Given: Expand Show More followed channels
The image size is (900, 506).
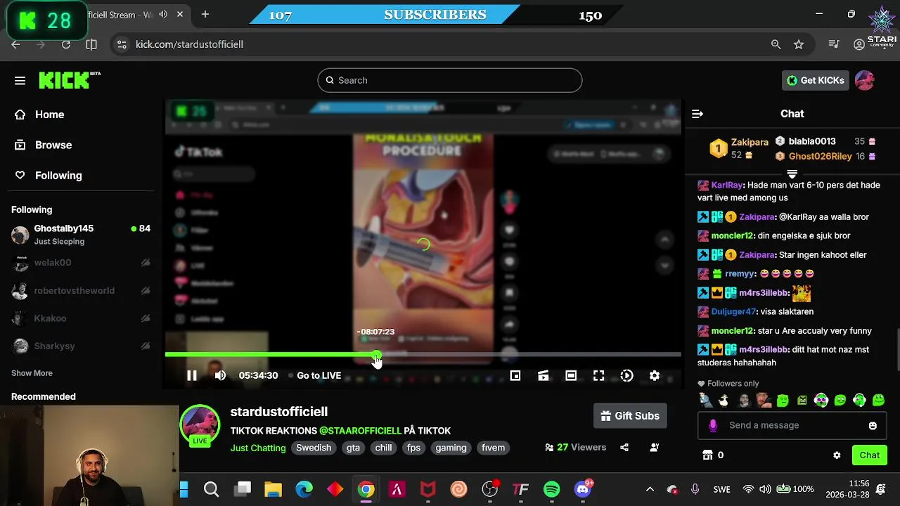Looking at the screenshot, I should pyautogui.click(x=32, y=373).
